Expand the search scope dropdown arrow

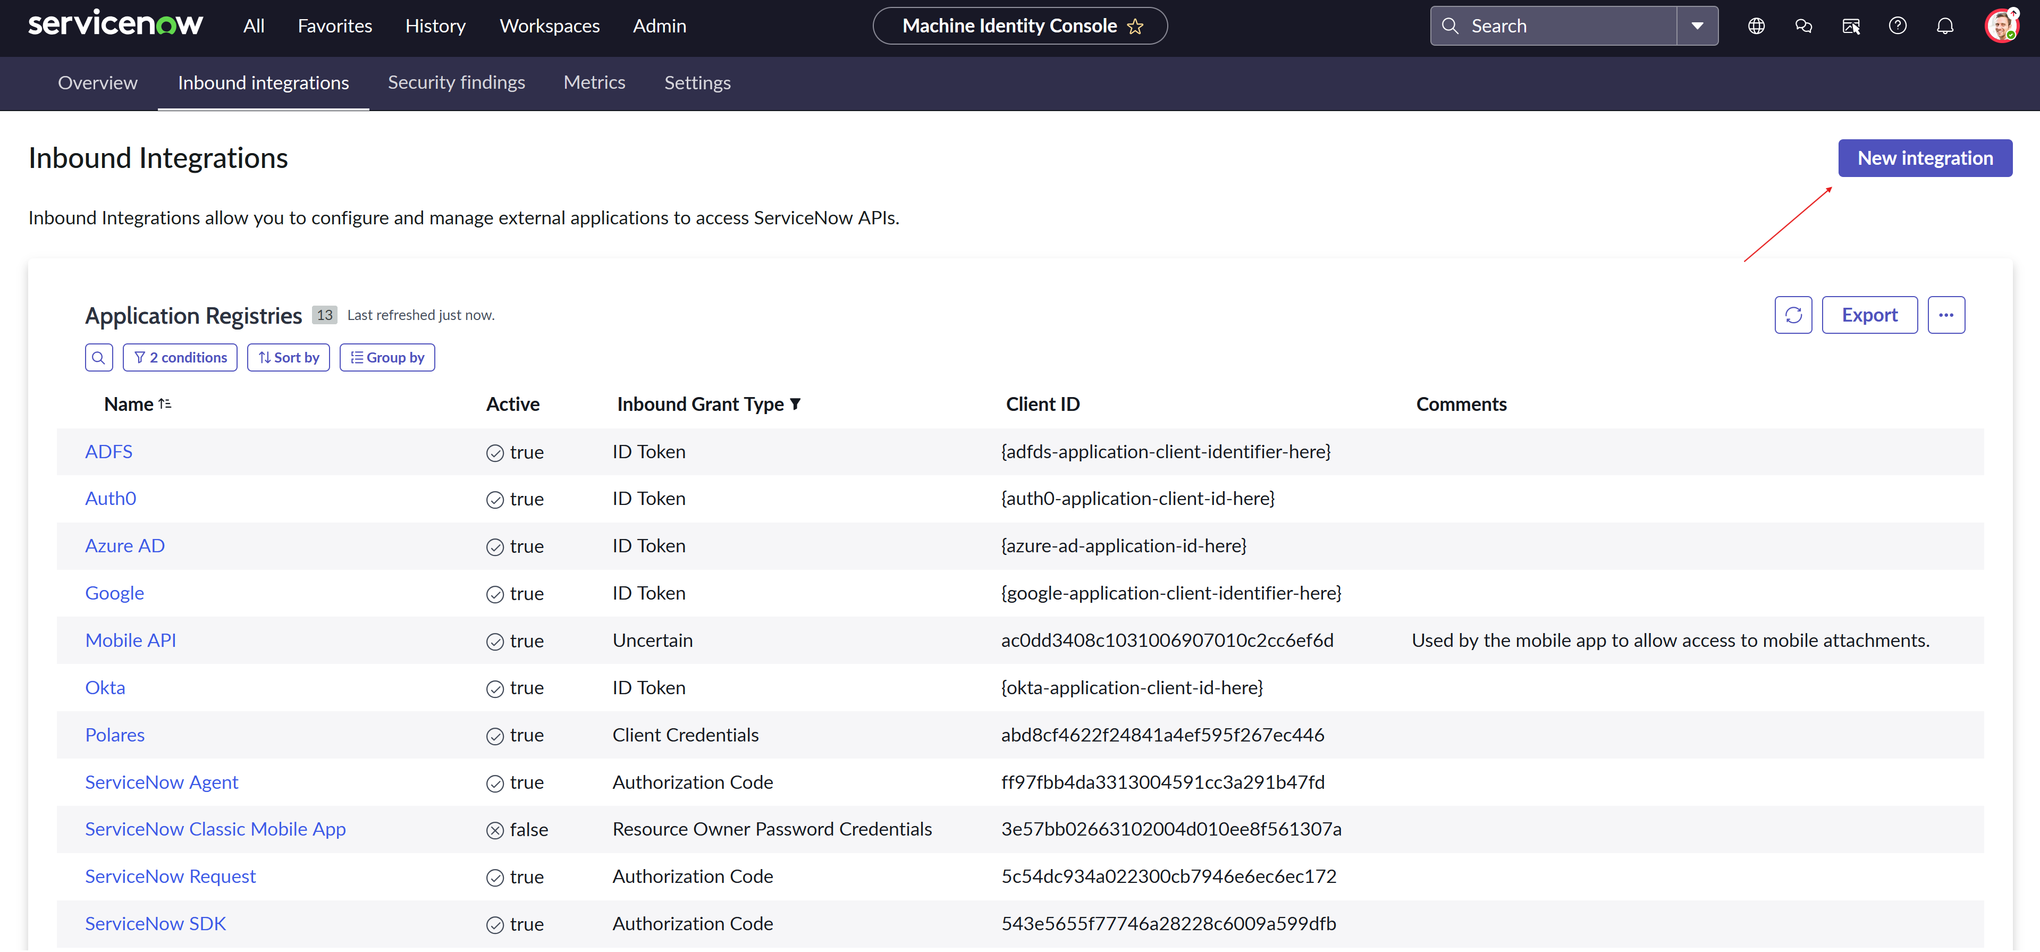click(1697, 26)
